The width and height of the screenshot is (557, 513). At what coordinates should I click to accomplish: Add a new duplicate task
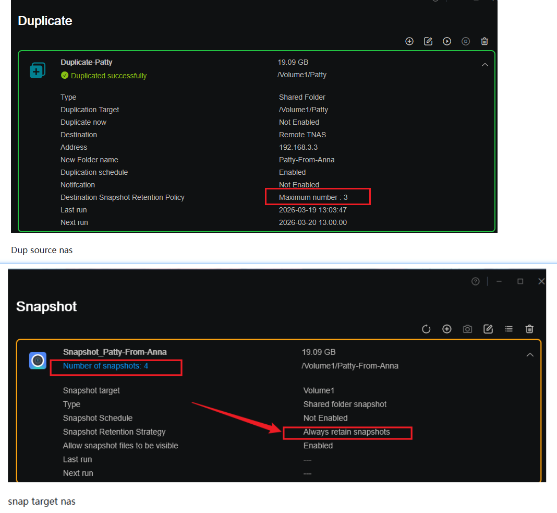(x=409, y=41)
